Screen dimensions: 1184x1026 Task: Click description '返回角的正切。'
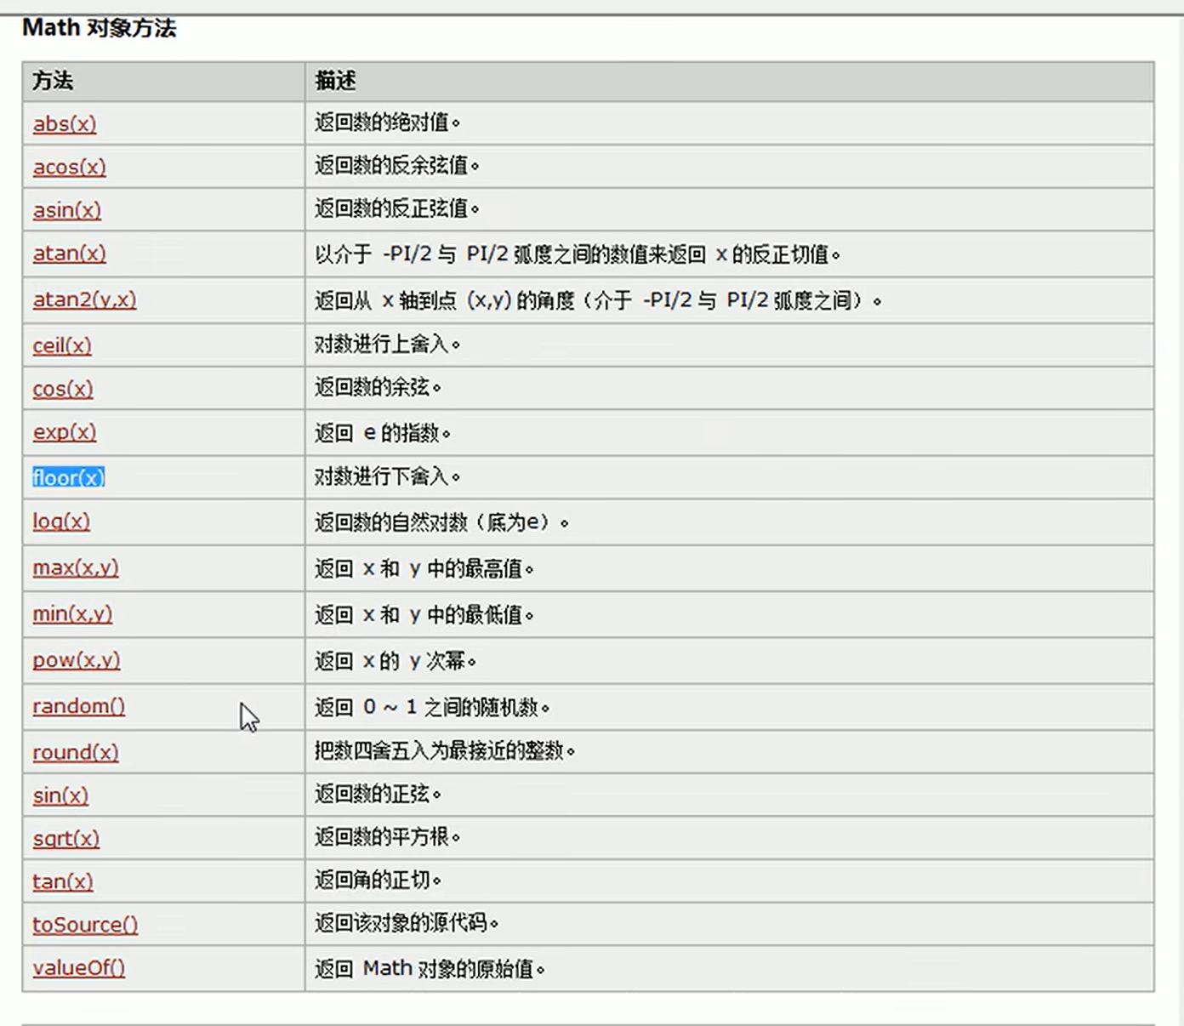[379, 880]
